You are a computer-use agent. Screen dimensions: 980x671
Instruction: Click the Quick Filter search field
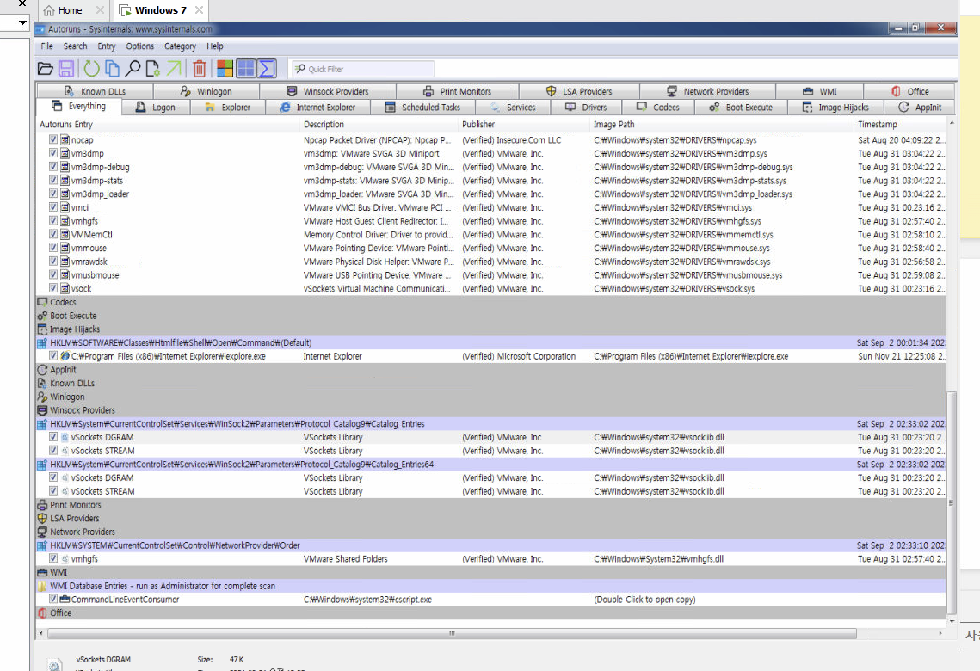point(362,69)
